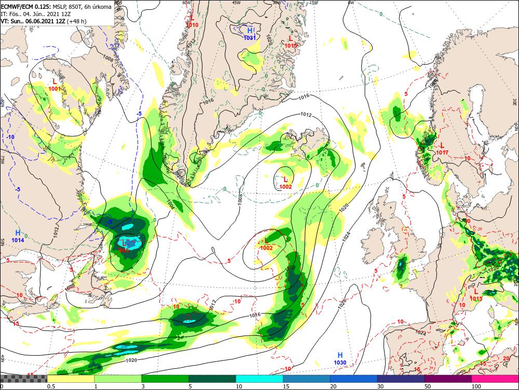
Task: Click the 'IT: Fös.. 04. Jún.. 2021 12Z' line
Action: point(37,14)
